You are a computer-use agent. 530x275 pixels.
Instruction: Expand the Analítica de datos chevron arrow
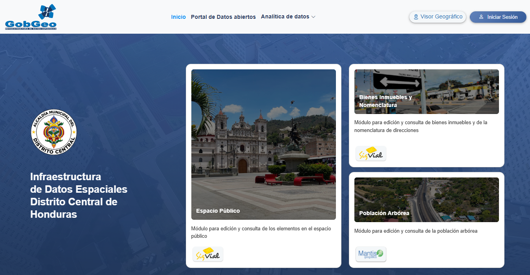tap(313, 17)
